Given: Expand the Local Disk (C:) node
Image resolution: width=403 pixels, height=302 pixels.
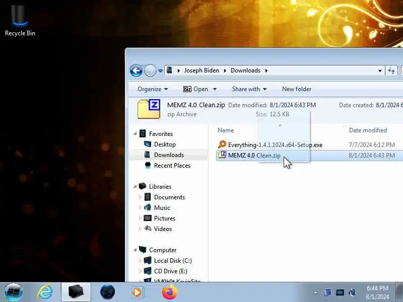Looking at the screenshot, I should (140, 260).
